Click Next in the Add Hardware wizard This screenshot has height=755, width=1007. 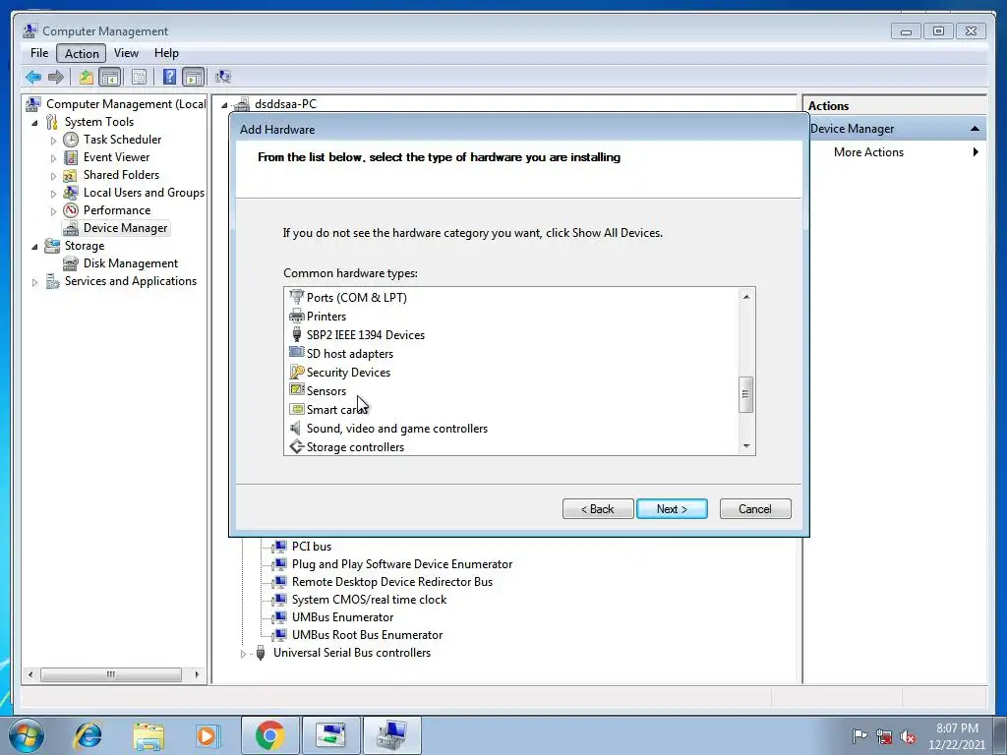[x=672, y=509]
